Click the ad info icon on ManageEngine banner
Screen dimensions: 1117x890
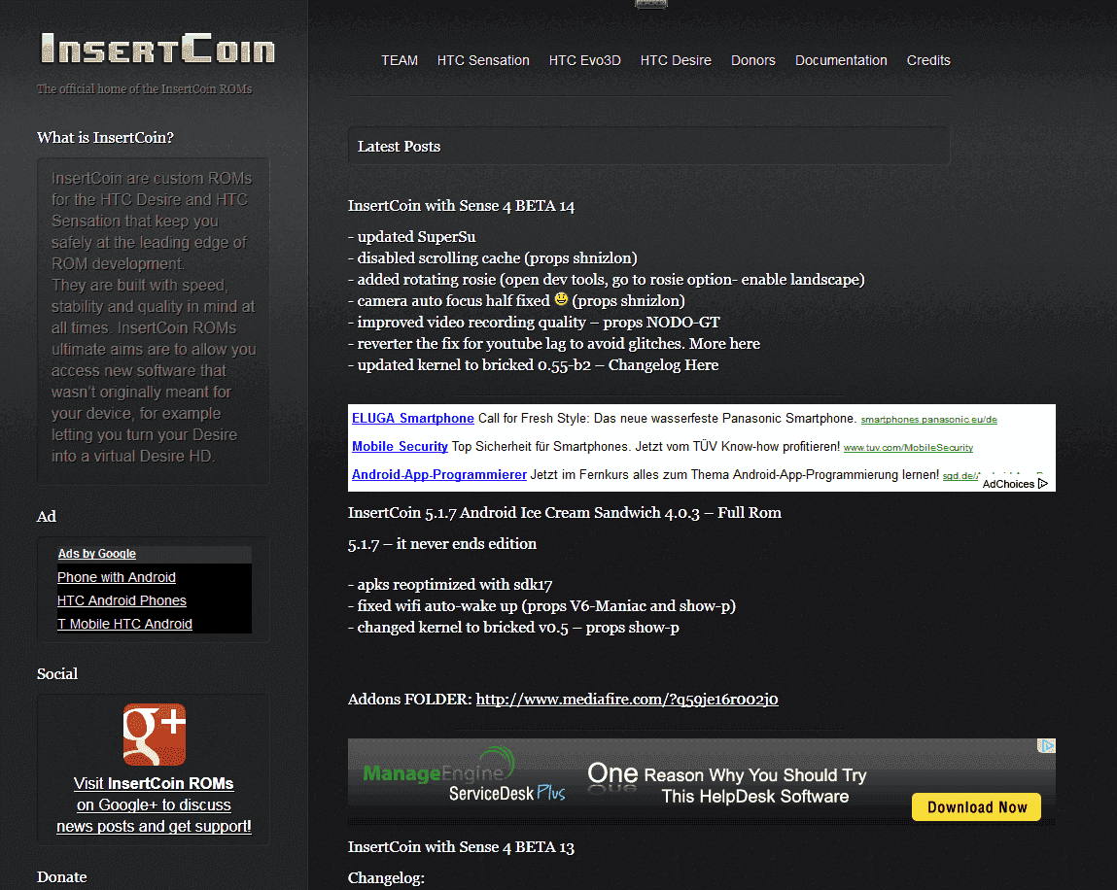[x=1046, y=745]
